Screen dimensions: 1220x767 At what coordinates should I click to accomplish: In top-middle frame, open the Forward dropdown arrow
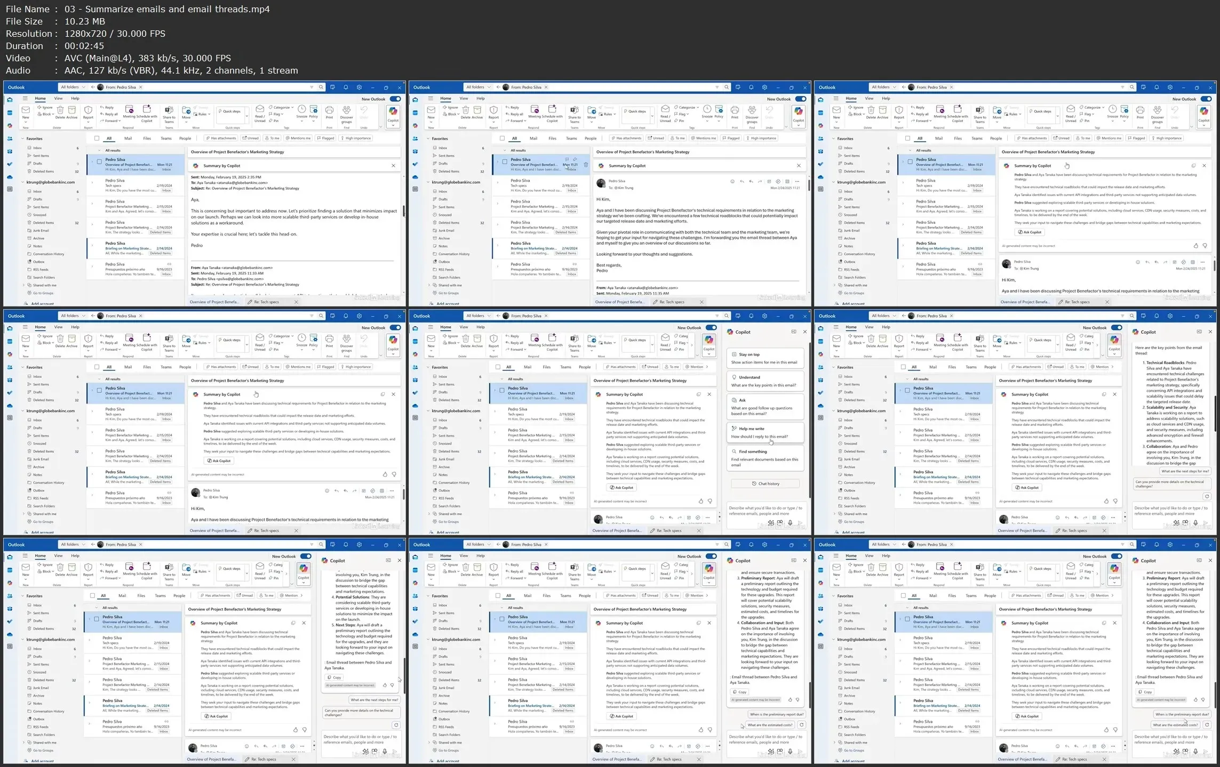[x=526, y=121]
